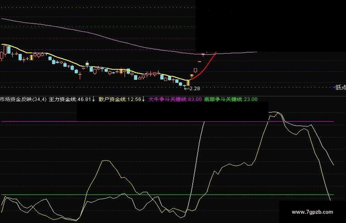The height and width of the screenshot is (223, 346).
Task: Click the down arrow after 46.81
Action: click(93, 99)
